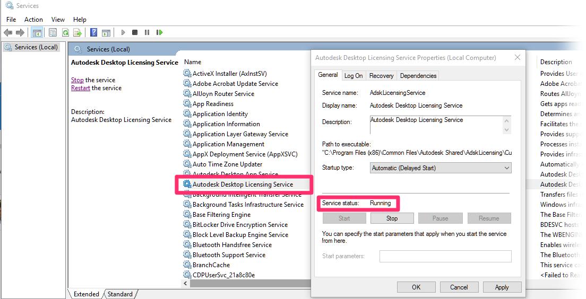Click gear icon of ActiveX Installer service

(x=187, y=73)
